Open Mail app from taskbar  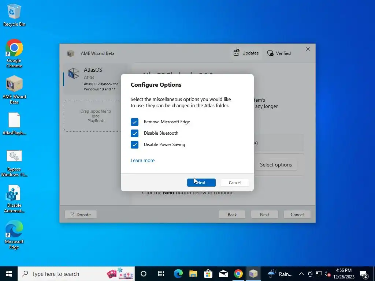(x=223, y=274)
